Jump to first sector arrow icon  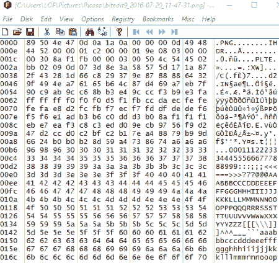pyautogui.click(x=136, y=32)
